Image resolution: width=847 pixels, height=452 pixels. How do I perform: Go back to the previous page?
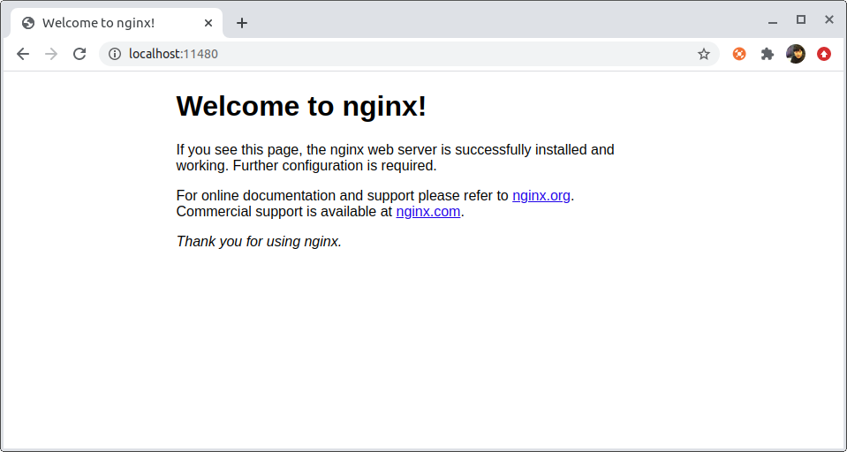point(23,54)
